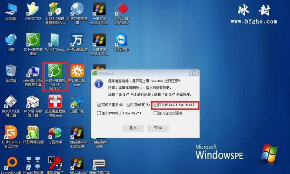
Task: Open the 网络 desktop icon
Action: tap(11, 43)
